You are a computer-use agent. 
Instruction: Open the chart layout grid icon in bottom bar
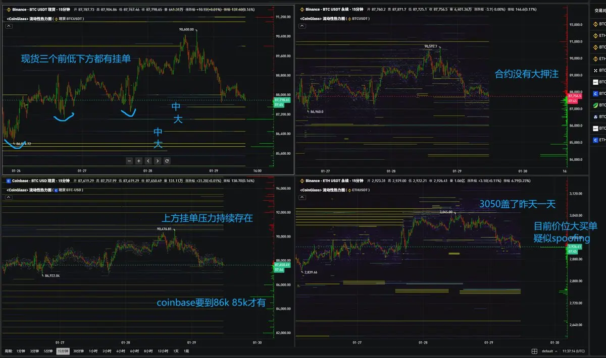click(534, 351)
